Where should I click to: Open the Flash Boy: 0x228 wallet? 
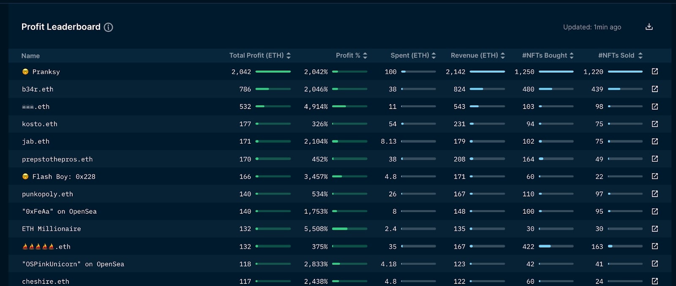click(x=64, y=177)
